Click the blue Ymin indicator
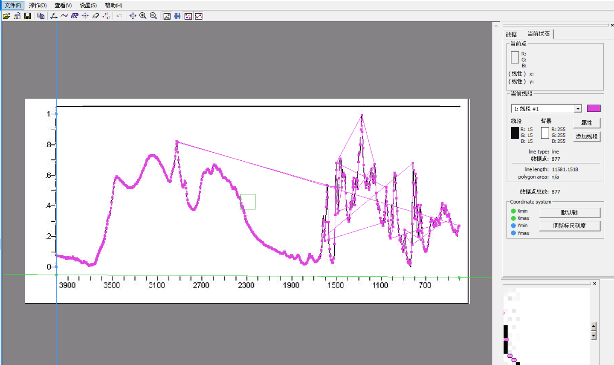Screen dimensions: 614x365 (x=513, y=226)
